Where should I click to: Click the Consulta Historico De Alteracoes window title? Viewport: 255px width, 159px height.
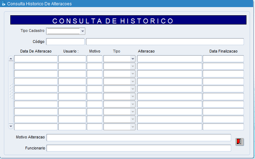pos(39,4)
